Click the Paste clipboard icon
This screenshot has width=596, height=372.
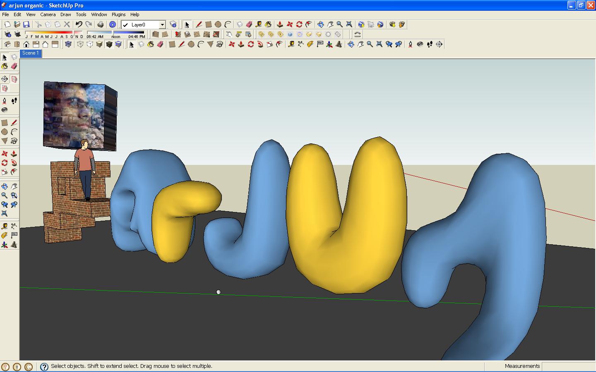coord(57,24)
